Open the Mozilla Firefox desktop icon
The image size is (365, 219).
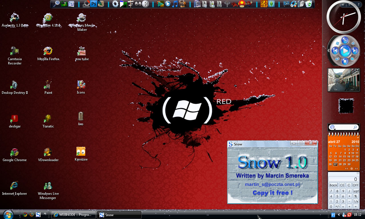click(x=48, y=54)
